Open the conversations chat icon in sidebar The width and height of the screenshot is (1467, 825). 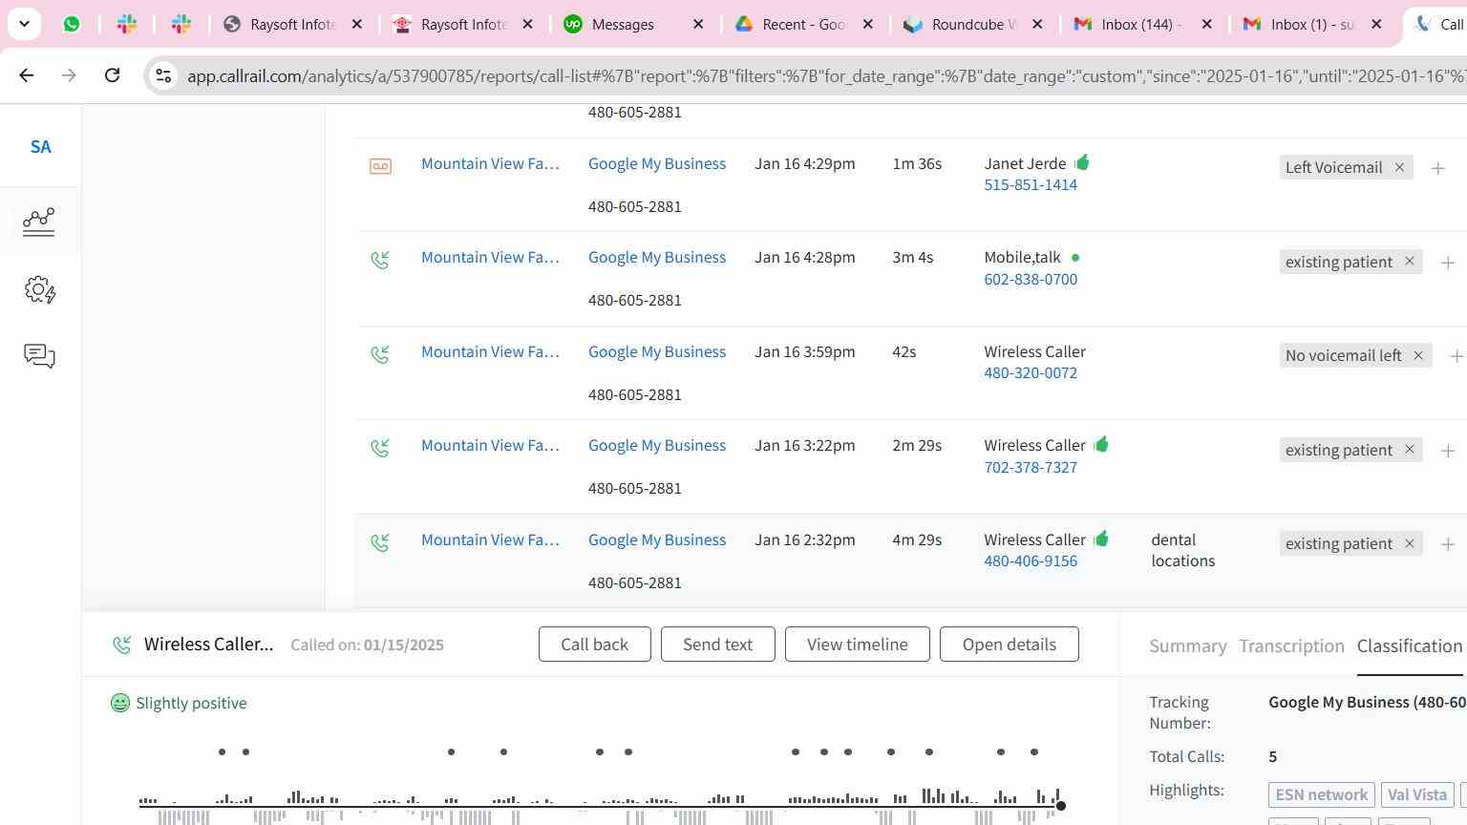click(x=39, y=356)
